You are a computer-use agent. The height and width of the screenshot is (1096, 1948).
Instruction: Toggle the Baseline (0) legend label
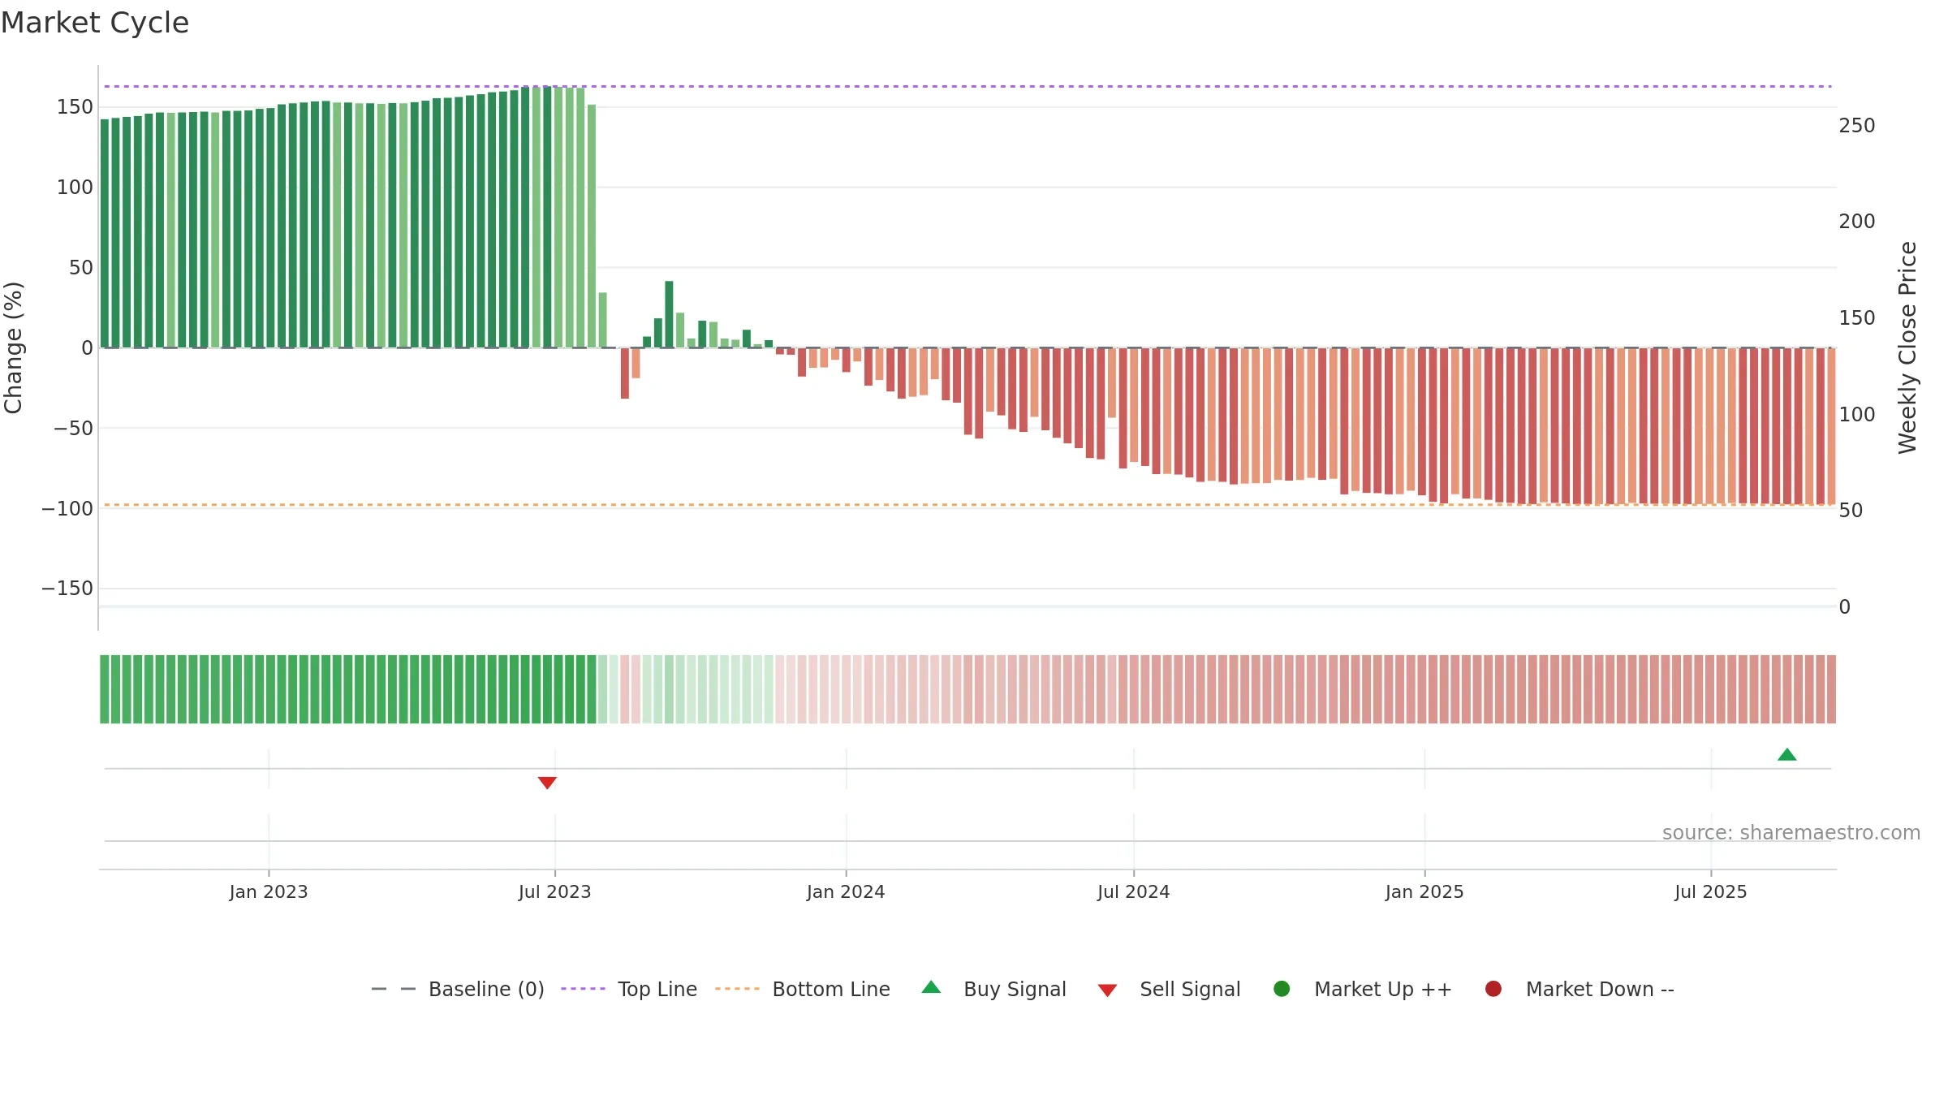[x=486, y=990]
